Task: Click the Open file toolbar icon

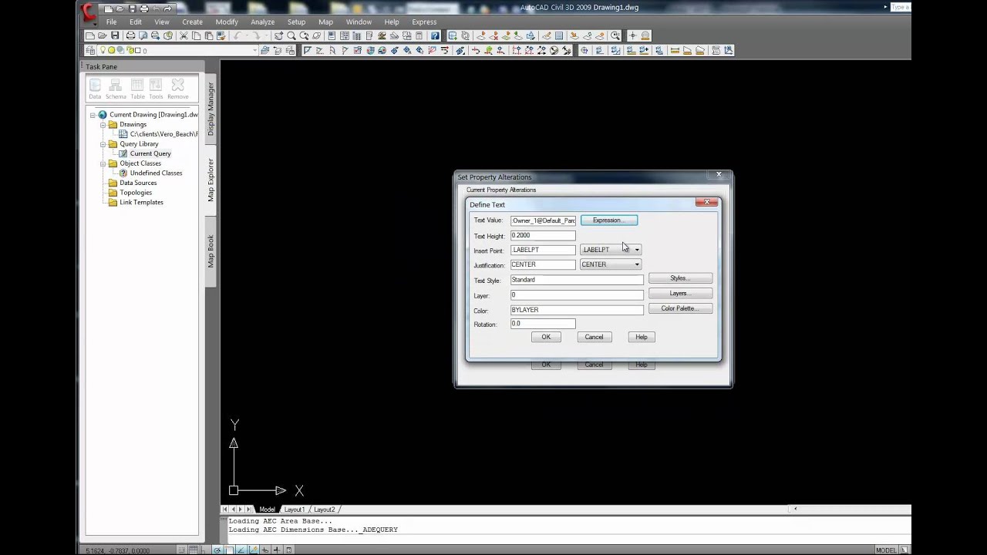Action: (x=103, y=35)
